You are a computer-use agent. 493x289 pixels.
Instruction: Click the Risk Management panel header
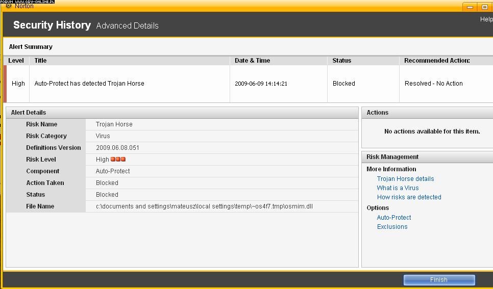(392, 157)
